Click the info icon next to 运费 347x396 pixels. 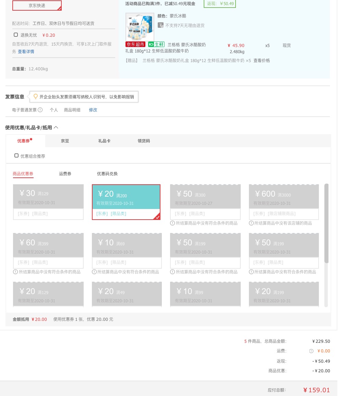[311, 351]
